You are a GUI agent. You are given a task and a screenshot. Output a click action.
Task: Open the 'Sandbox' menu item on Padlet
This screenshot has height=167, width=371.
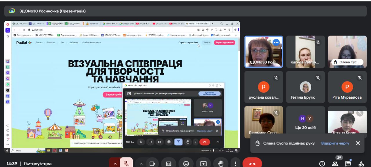[x=51, y=42]
